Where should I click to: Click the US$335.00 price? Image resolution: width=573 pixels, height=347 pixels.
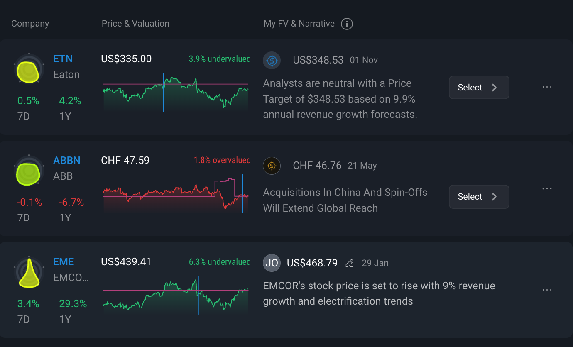(x=126, y=59)
